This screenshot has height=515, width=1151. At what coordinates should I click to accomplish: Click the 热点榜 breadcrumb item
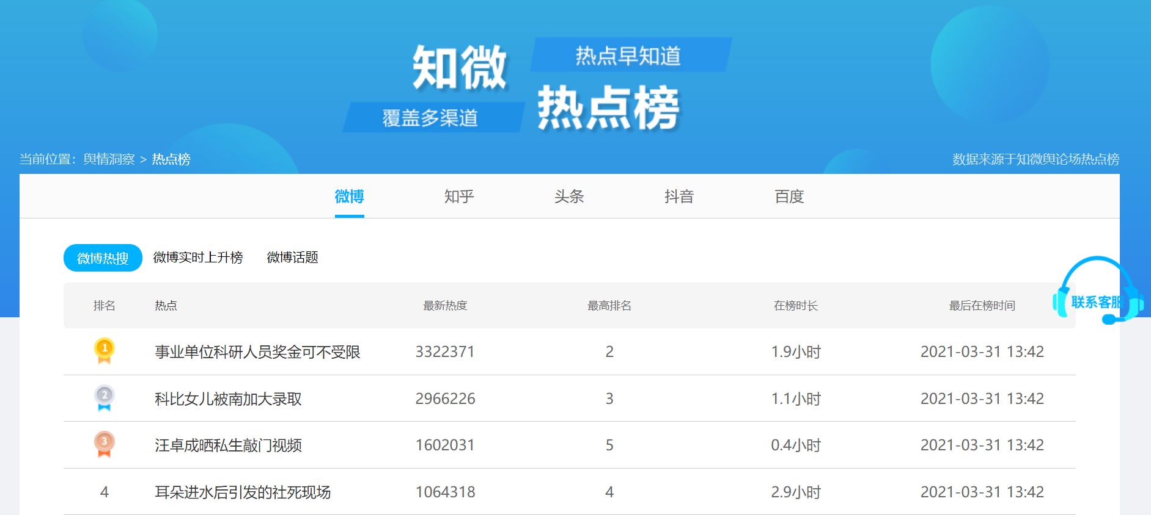171,159
